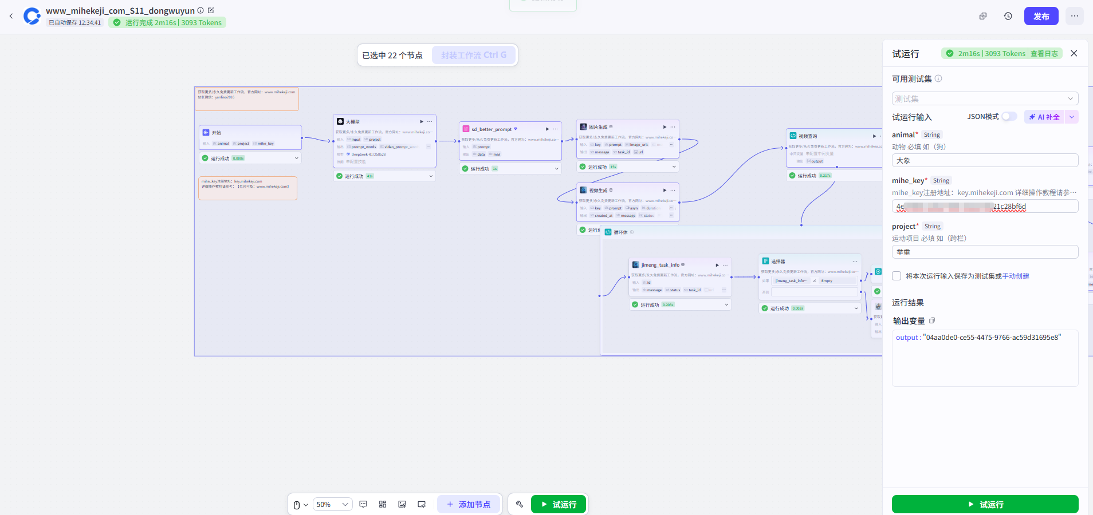Open the comment tool in bottom toolbar
1093x515 pixels.
(x=363, y=504)
